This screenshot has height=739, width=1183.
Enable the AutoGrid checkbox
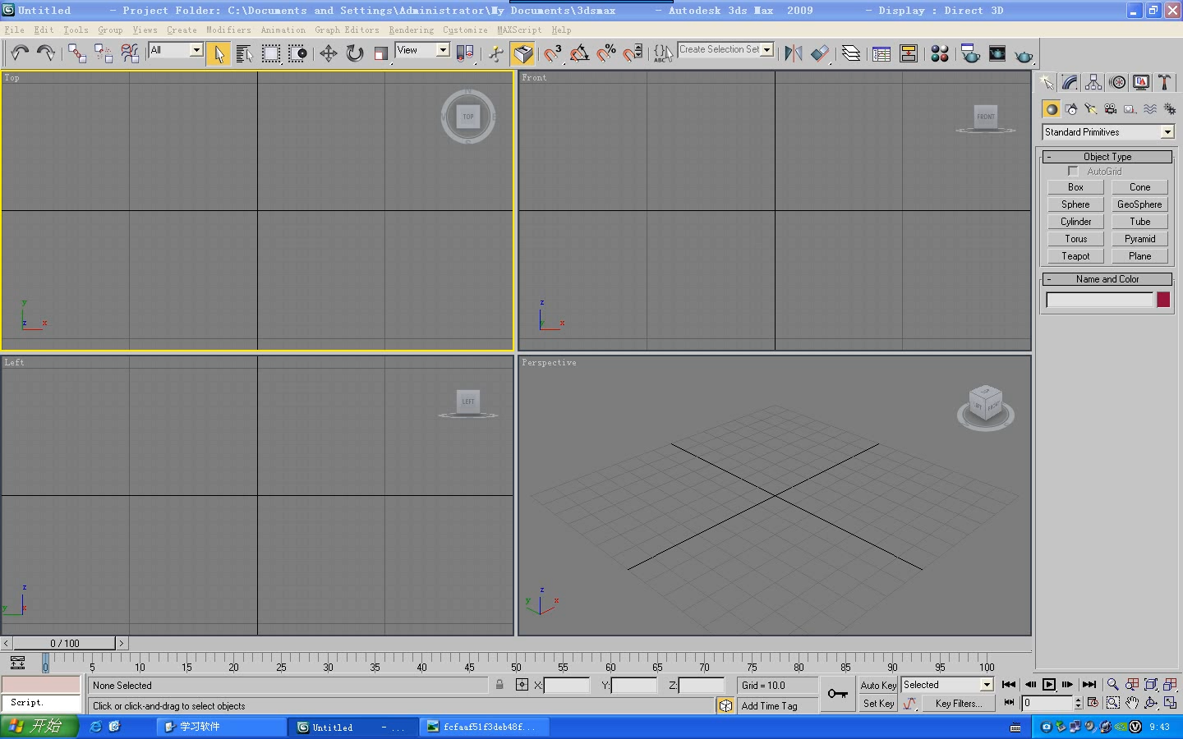click(1073, 172)
